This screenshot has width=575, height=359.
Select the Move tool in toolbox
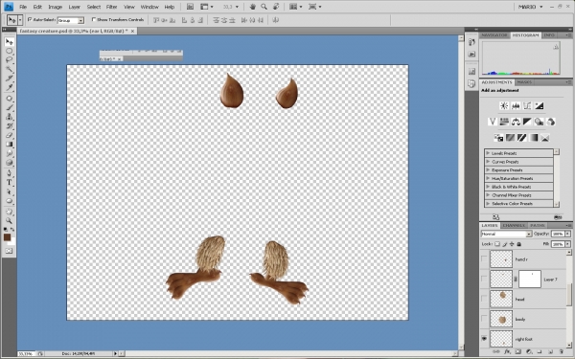9,42
